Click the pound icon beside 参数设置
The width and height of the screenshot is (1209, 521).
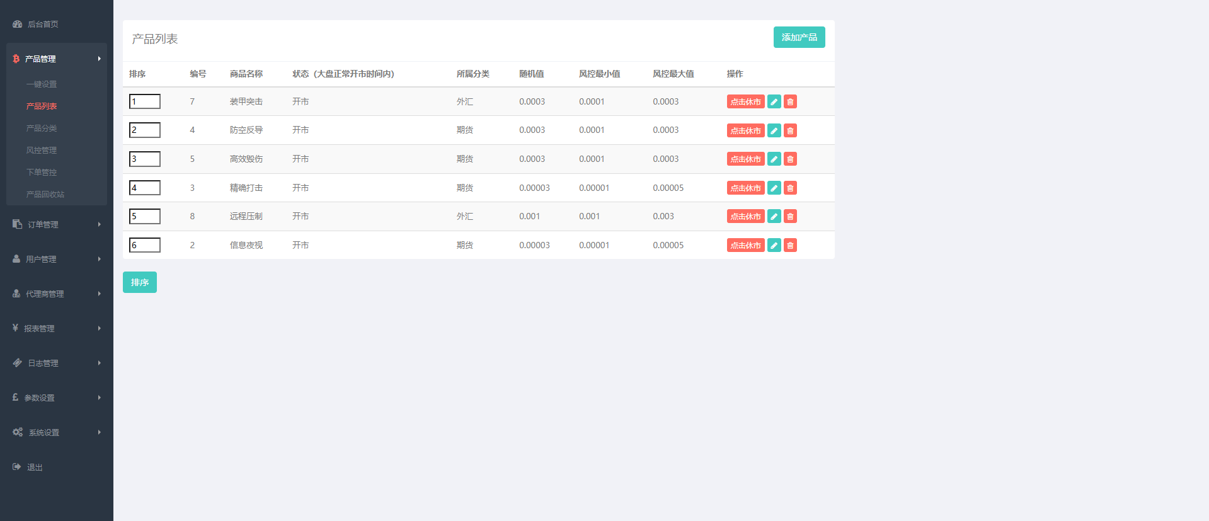15,397
